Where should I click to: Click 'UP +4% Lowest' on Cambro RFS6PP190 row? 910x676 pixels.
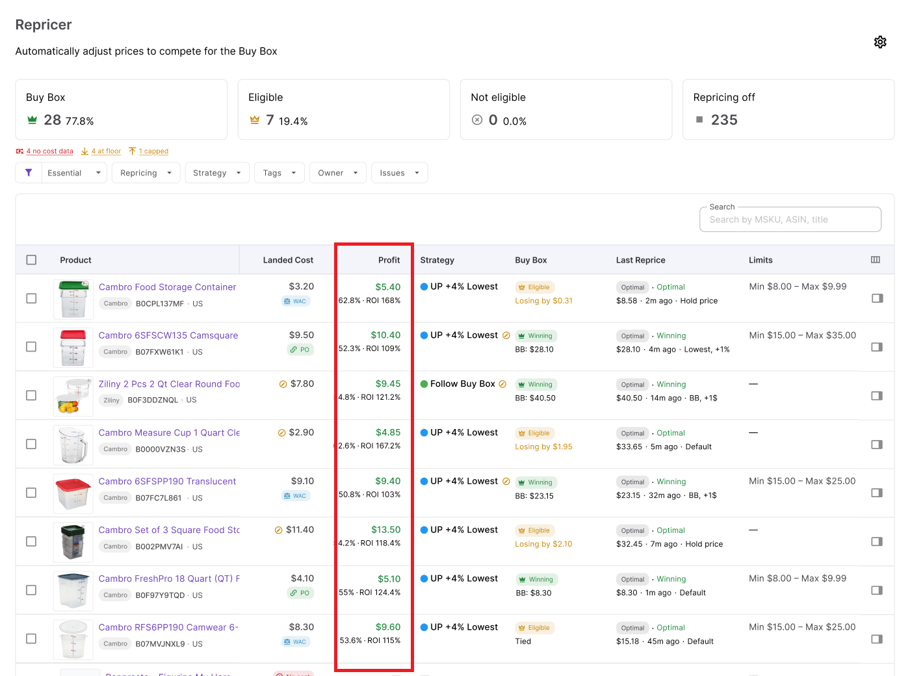coord(464,627)
